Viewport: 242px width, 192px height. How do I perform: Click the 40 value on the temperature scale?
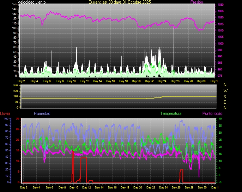coord(220,118)
